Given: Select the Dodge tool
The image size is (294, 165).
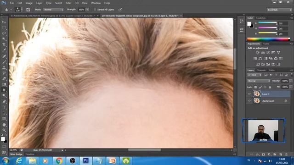Looking at the screenshot, I should (x=4, y=96).
